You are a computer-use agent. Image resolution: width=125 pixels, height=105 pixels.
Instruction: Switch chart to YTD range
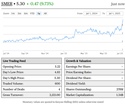click(32, 13)
